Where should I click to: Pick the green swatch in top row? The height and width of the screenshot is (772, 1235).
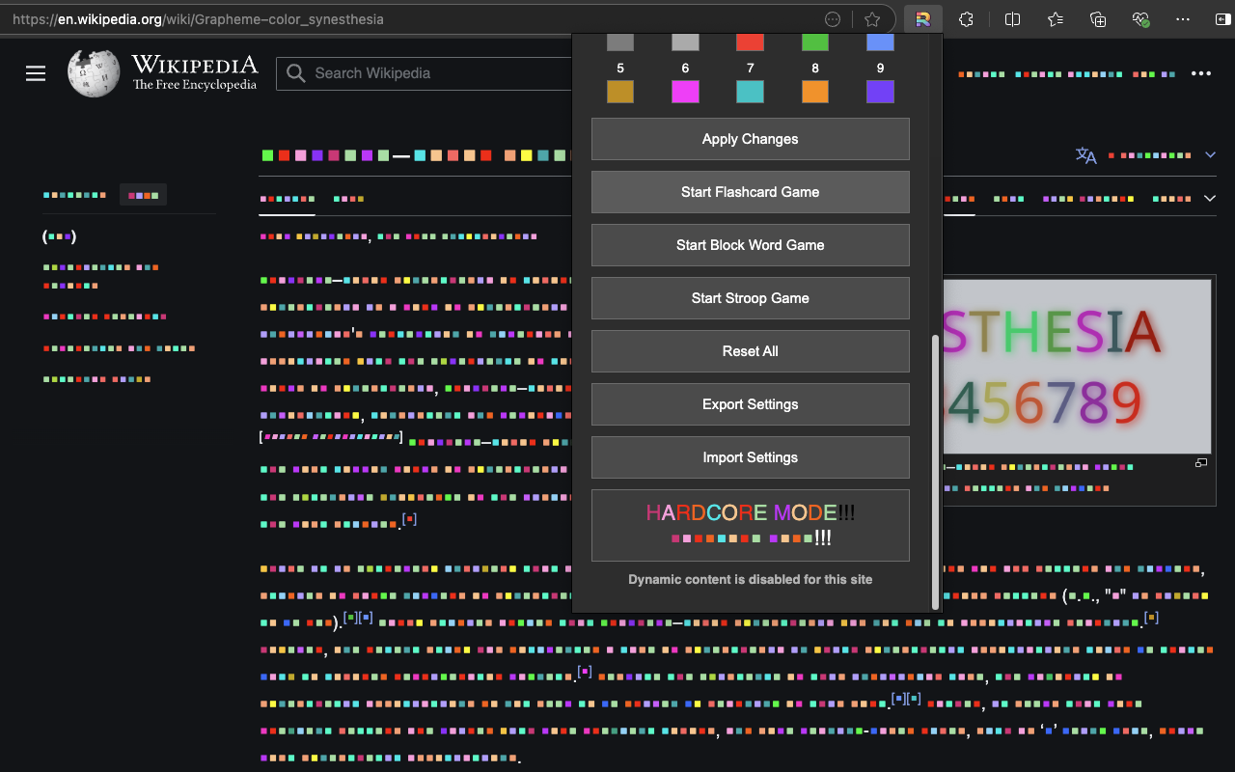(x=815, y=41)
